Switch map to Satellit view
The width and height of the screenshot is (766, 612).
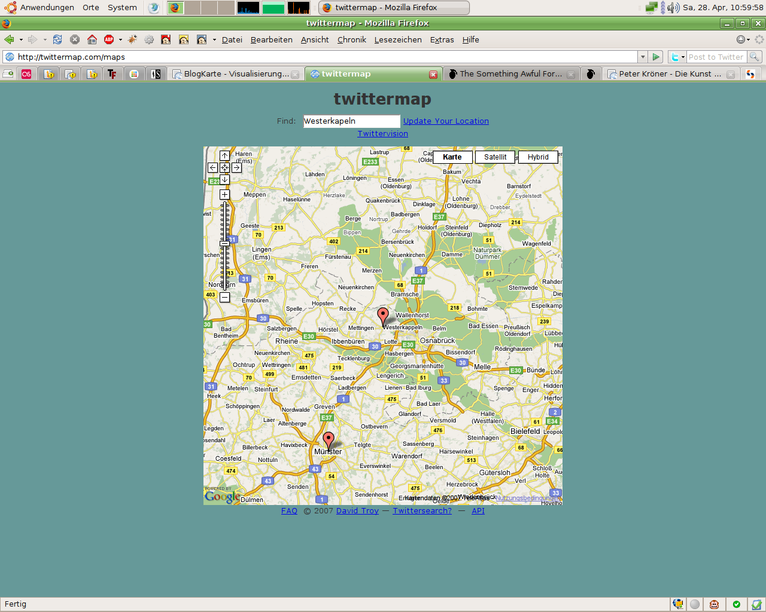pyautogui.click(x=496, y=157)
